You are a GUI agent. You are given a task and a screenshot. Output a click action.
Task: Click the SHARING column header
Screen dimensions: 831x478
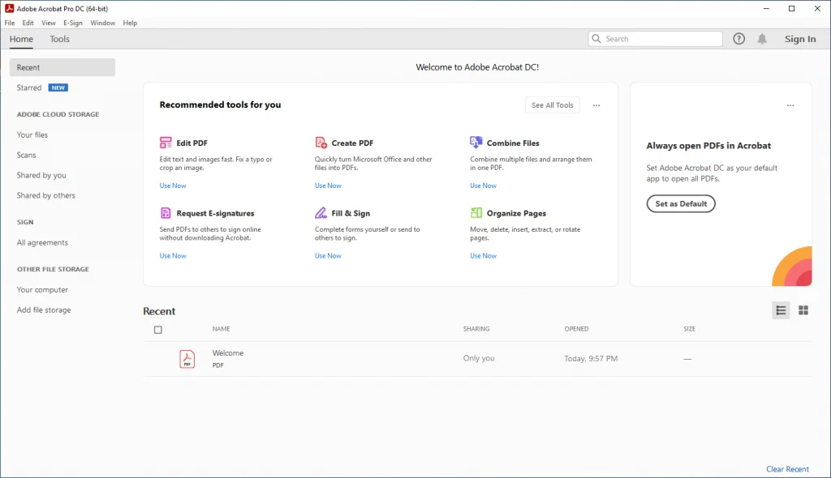point(476,329)
